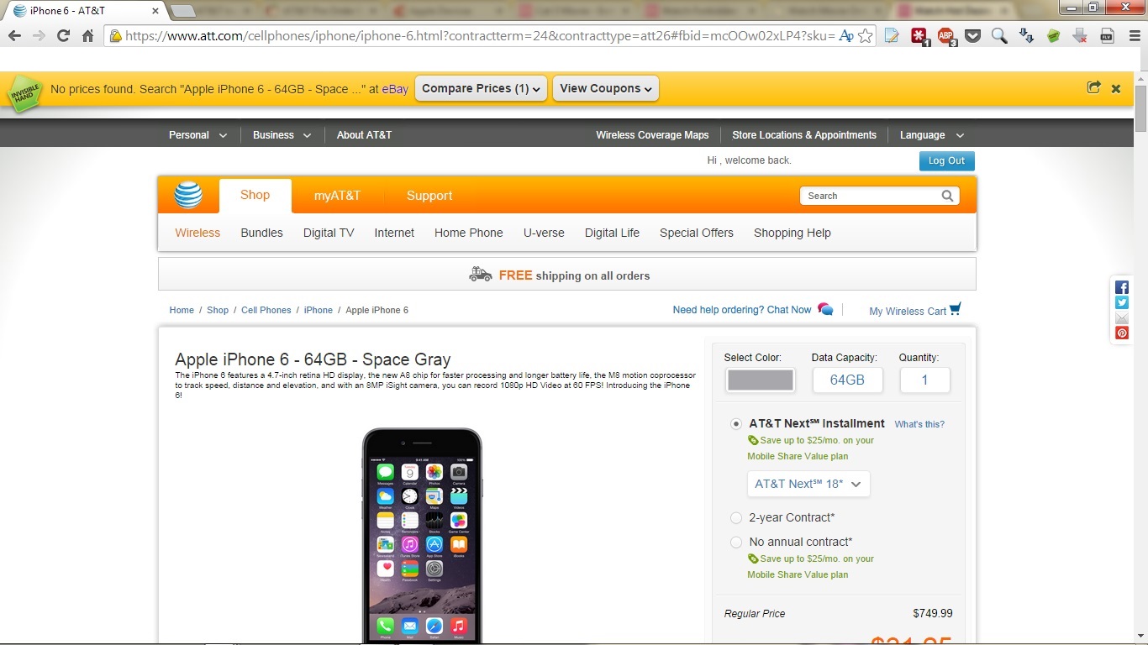The width and height of the screenshot is (1148, 645).
Task: Open the Wireless menu item
Action: (197, 233)
